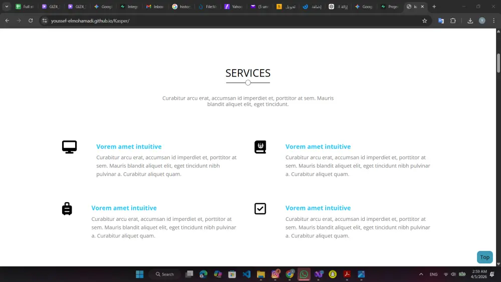Screen dimensions: 501x282
Task: Open Adobe Acrobat from the taskbar
Action: [x=347, y=274]
